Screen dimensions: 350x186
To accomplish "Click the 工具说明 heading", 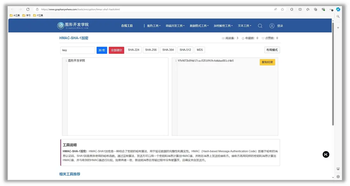I will coord(69,145).
